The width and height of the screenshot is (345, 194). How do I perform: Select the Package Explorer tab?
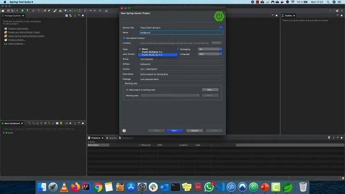click(13, 16)
